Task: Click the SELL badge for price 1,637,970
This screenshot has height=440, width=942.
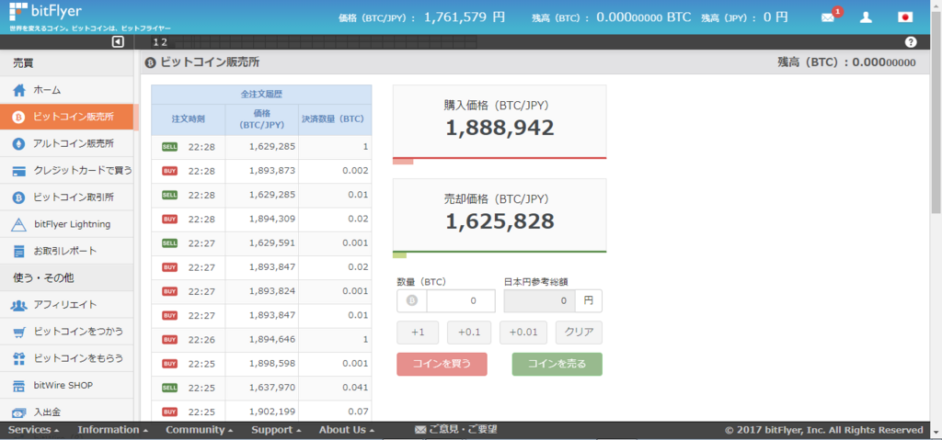Action: tap(170, 388)
